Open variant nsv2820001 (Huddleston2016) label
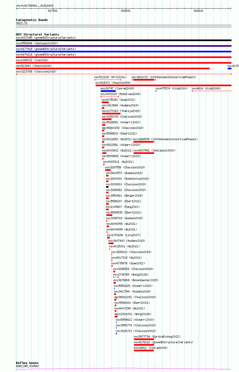The image size is (239, 372). point(128,179)
